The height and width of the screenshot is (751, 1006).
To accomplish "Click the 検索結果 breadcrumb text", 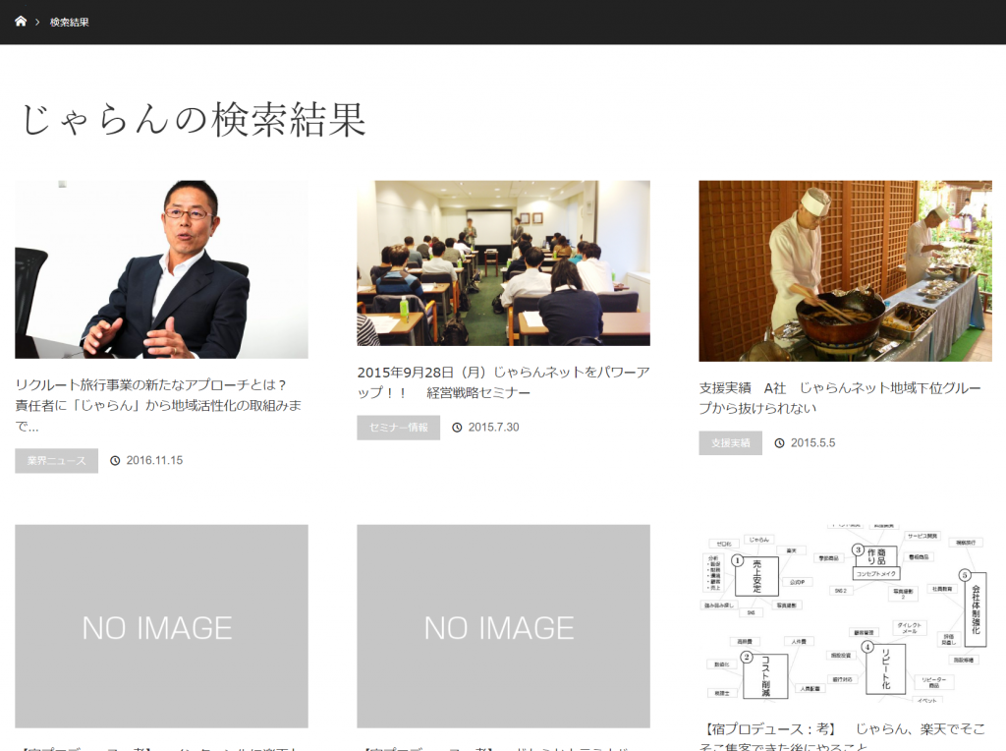I will 70,22.
